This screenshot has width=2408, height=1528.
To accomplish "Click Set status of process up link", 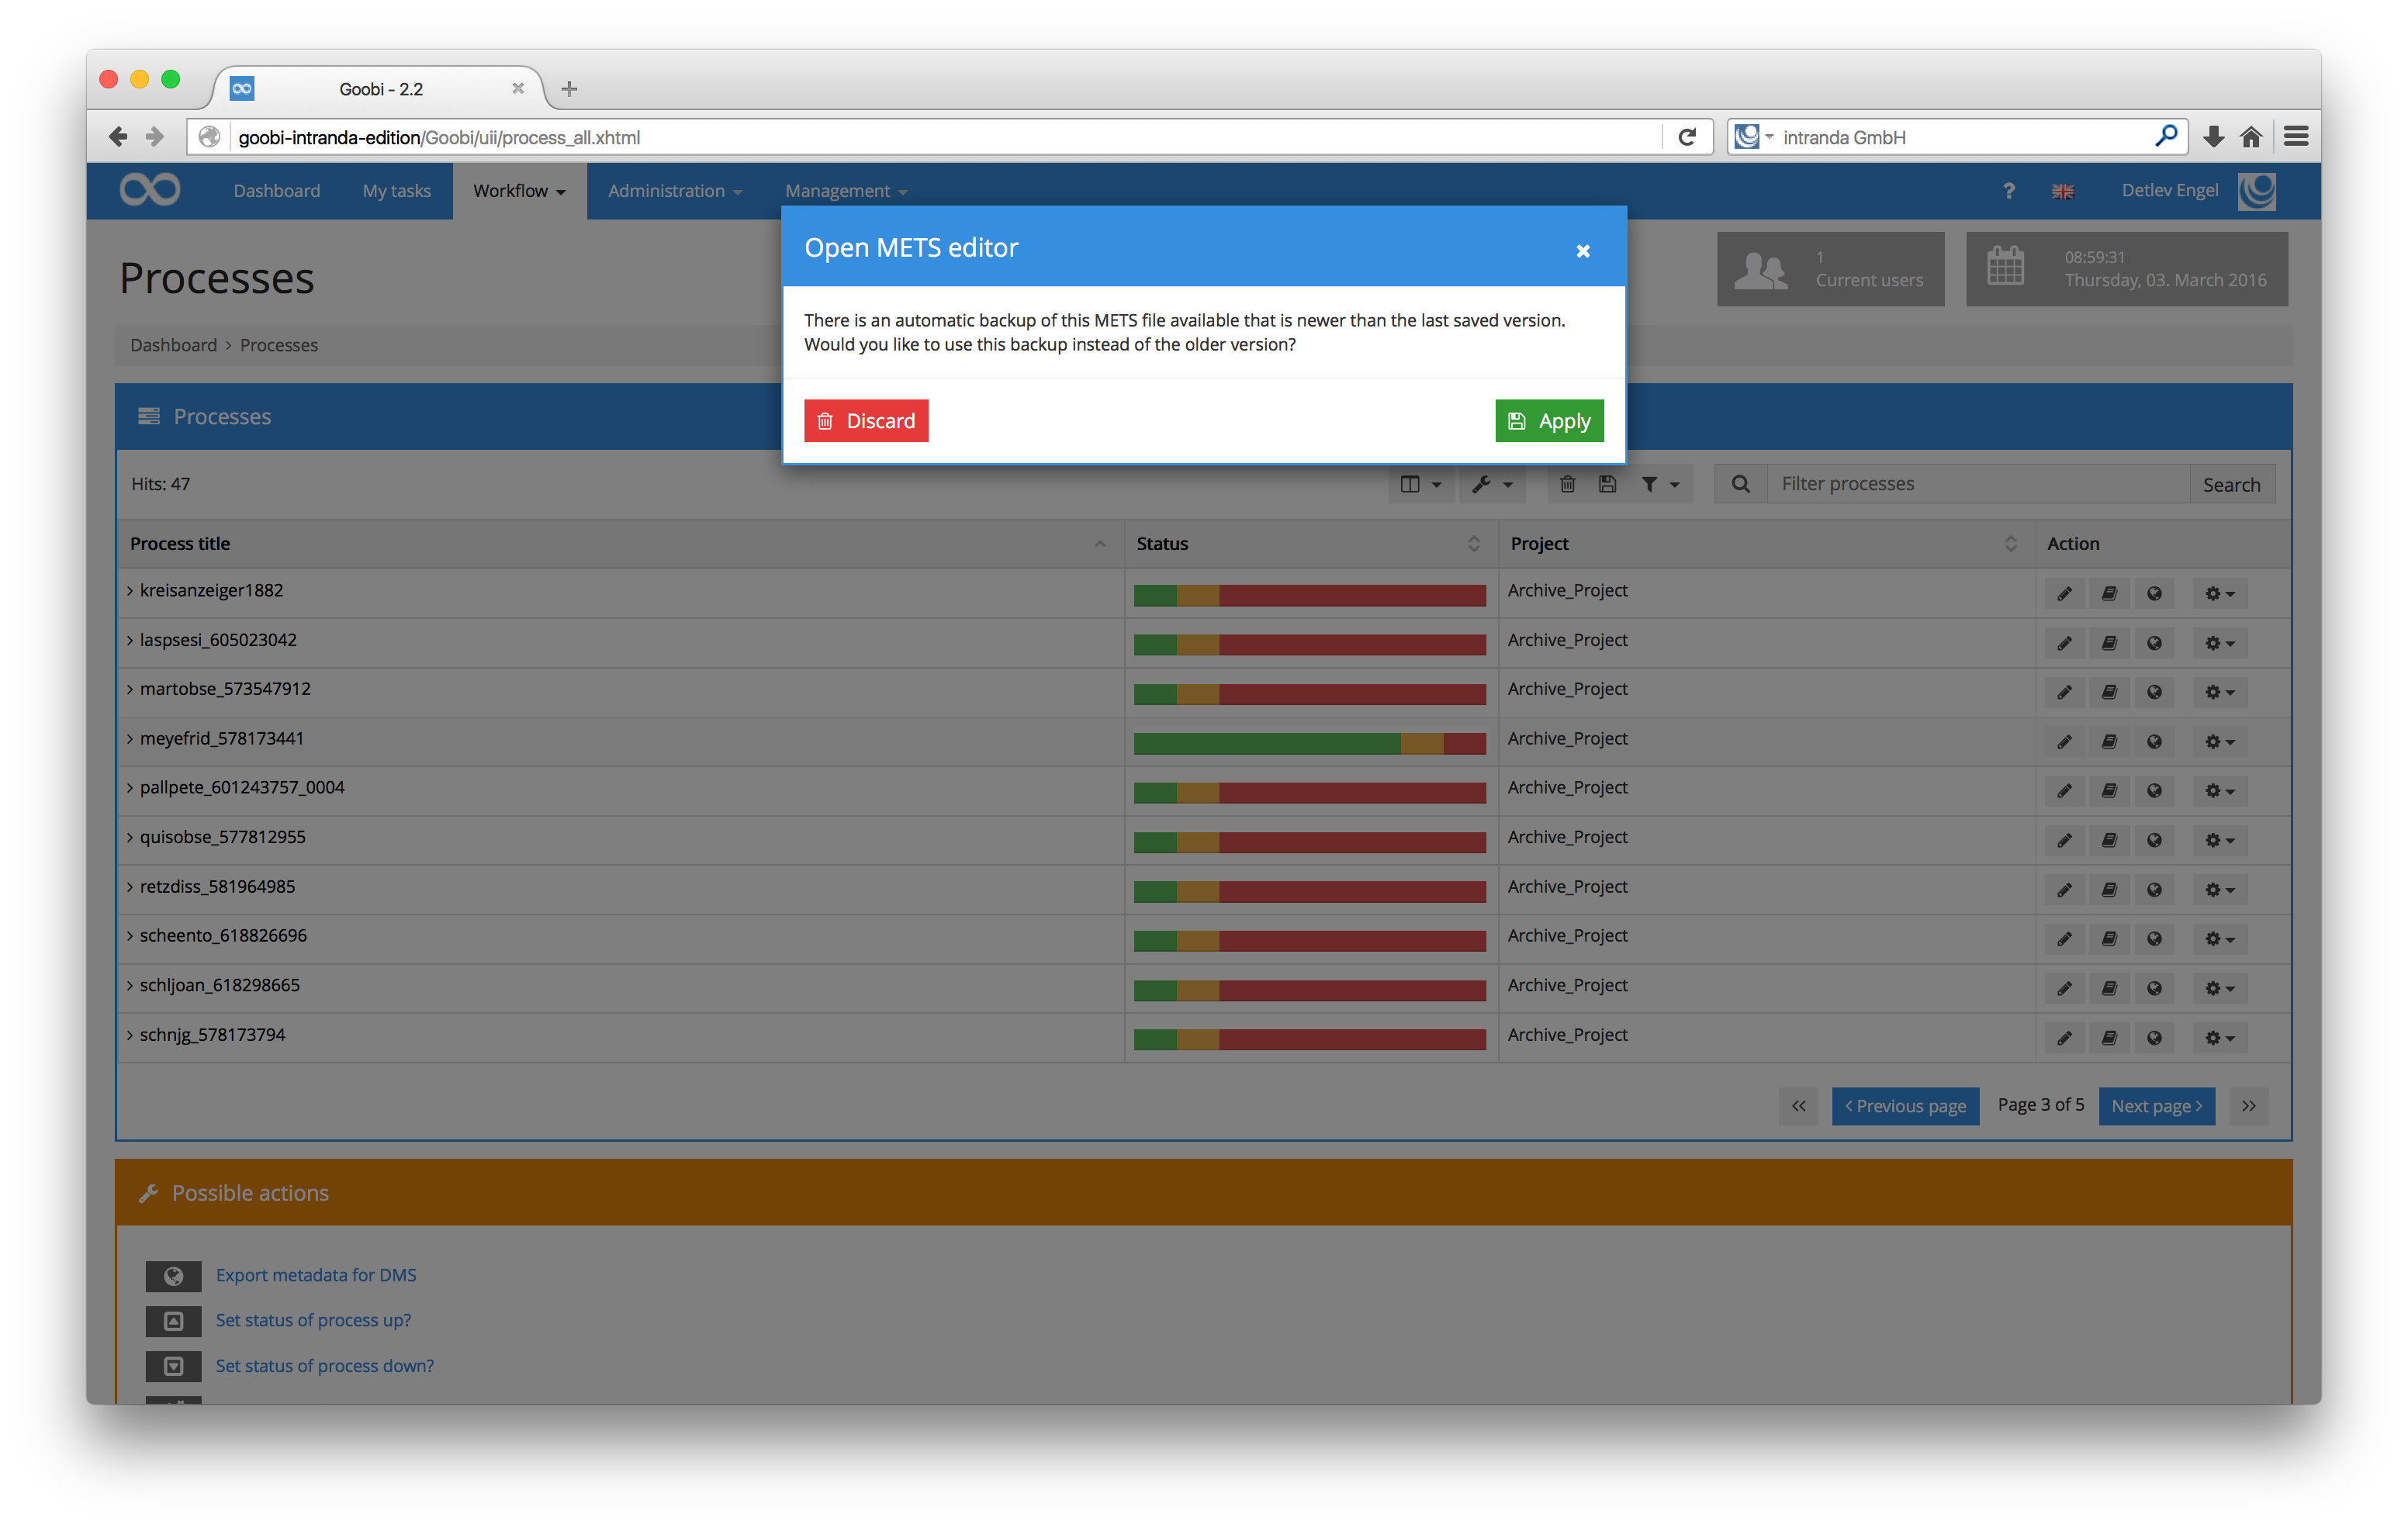I will coord(313,1320).
